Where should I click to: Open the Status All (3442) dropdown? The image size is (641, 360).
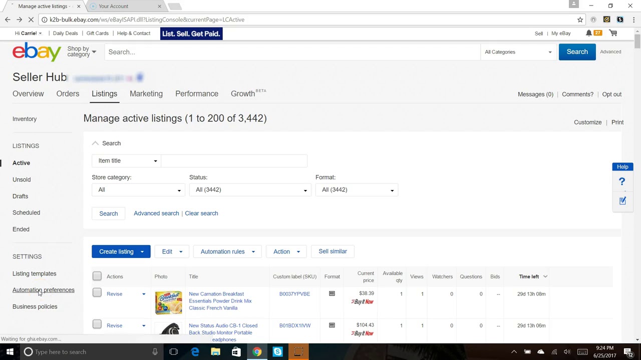[250, 190]
